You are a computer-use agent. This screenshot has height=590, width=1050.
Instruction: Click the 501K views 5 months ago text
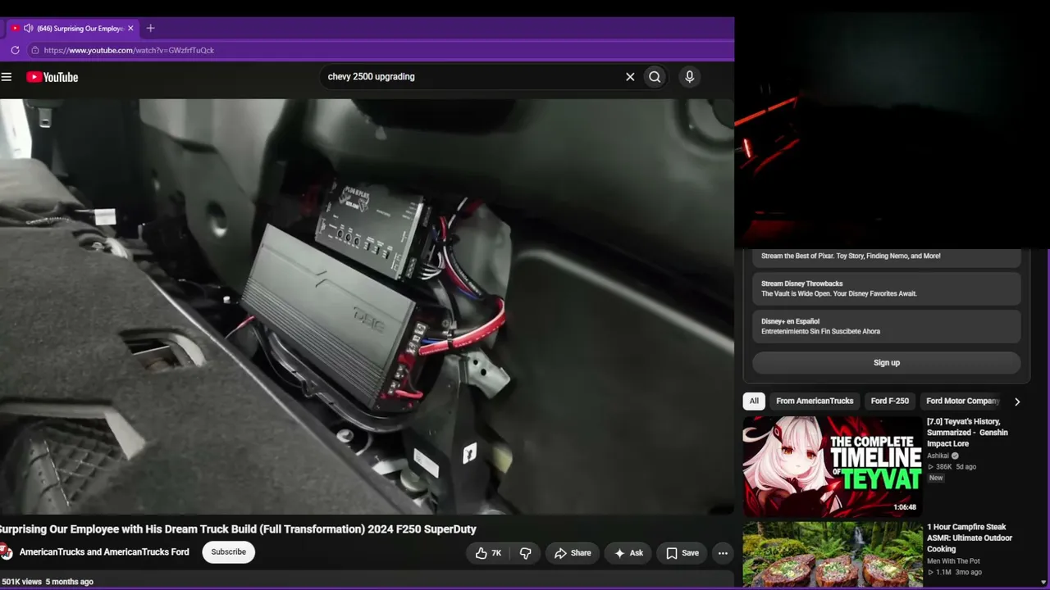[x=47, y=582]
